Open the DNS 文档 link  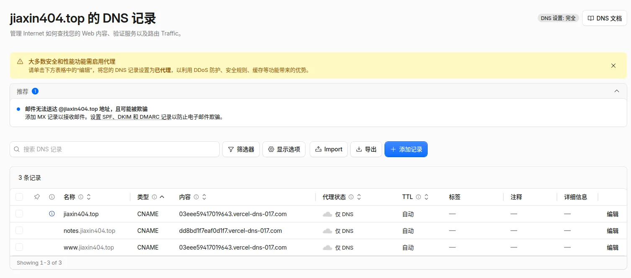pyautogui.click(x=605, y=18)
